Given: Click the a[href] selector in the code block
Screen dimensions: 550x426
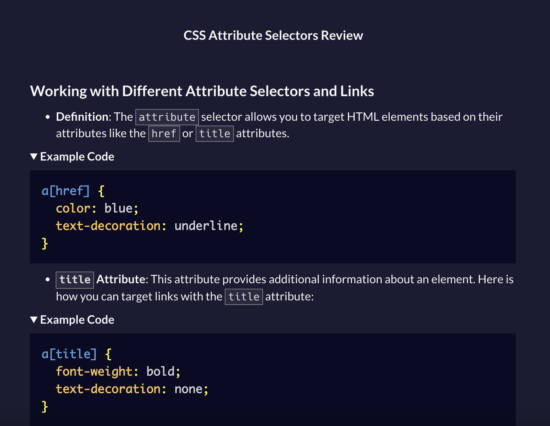Looking at the screenshot, I should 65,191.
